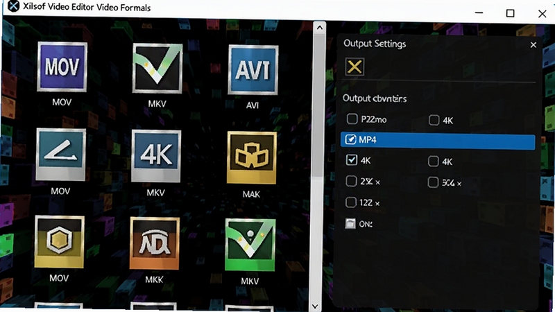Tick the 4K checkbox beside P22mo
This screenshot has width=555, height=312.
(x=434, y=120)
